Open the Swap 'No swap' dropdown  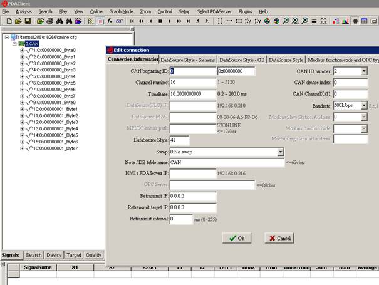pyautogui.click(x=281, y=152)
